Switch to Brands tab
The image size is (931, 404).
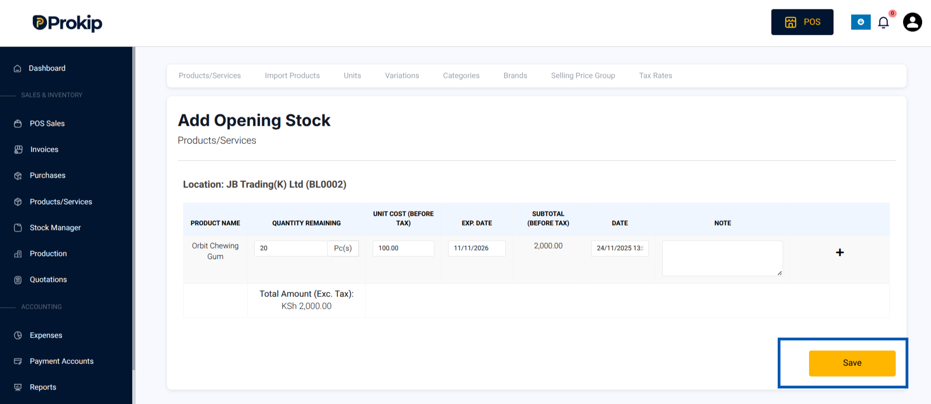[515, 75]
